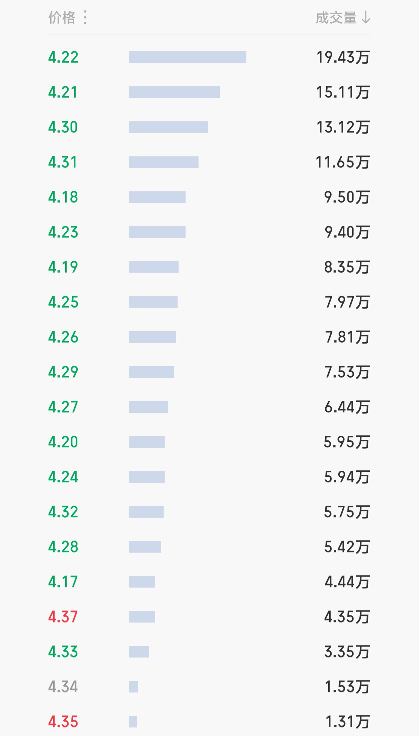Toggle the 成交量 sort arrow
Viewport: 419px width, 736px height.
pyautogui.click(x=366, y=18)
